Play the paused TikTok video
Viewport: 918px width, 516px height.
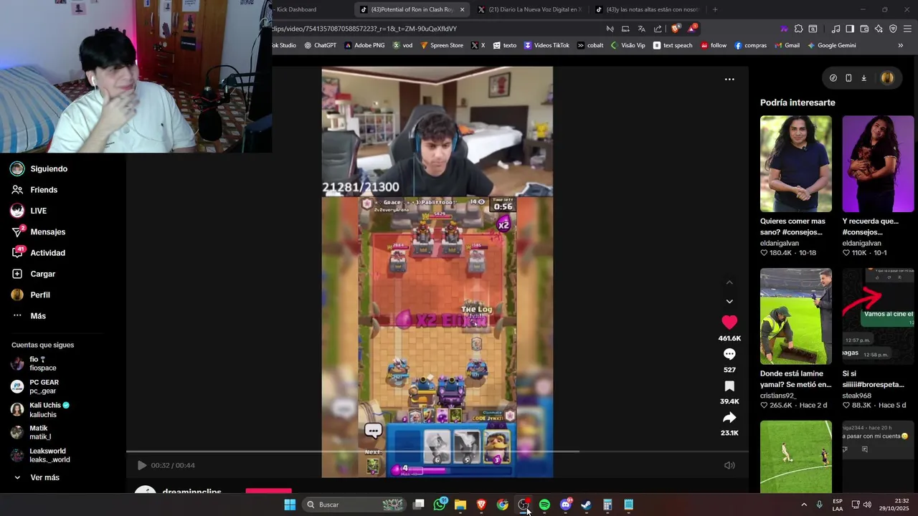pyautogui.click(x=141, y=465)
